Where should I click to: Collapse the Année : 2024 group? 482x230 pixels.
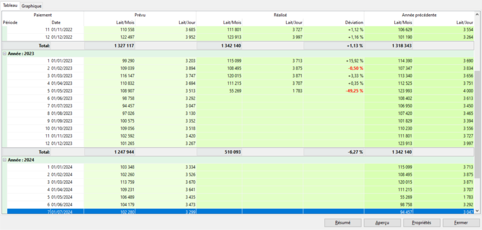pyautogui.click(x=4, y=160)
